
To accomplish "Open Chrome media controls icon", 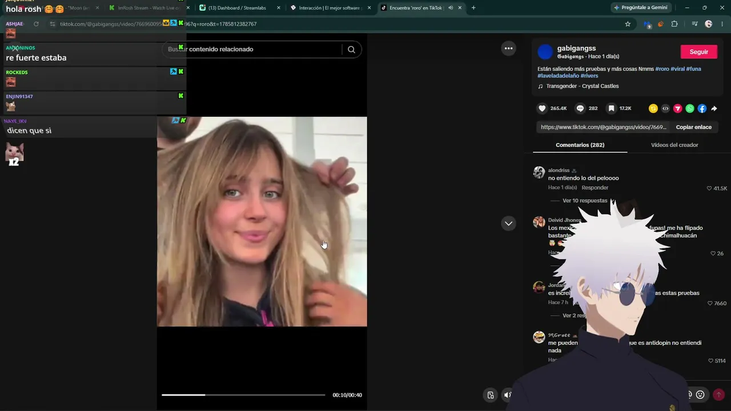I will (x=694, y=24).
